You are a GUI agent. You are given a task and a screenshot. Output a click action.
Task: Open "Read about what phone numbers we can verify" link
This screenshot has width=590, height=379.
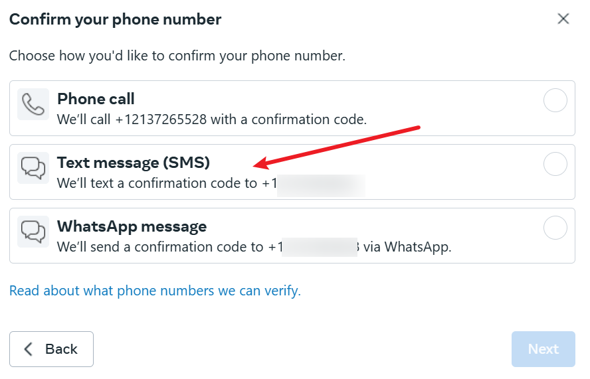coord(155,291)
